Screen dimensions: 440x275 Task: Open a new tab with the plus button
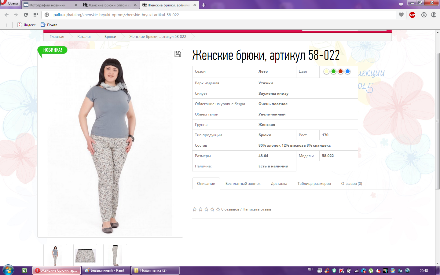(x=204, y=5)
